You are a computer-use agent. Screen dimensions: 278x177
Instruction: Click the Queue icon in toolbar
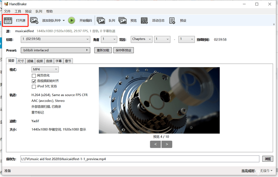click(x=101, y=20)
